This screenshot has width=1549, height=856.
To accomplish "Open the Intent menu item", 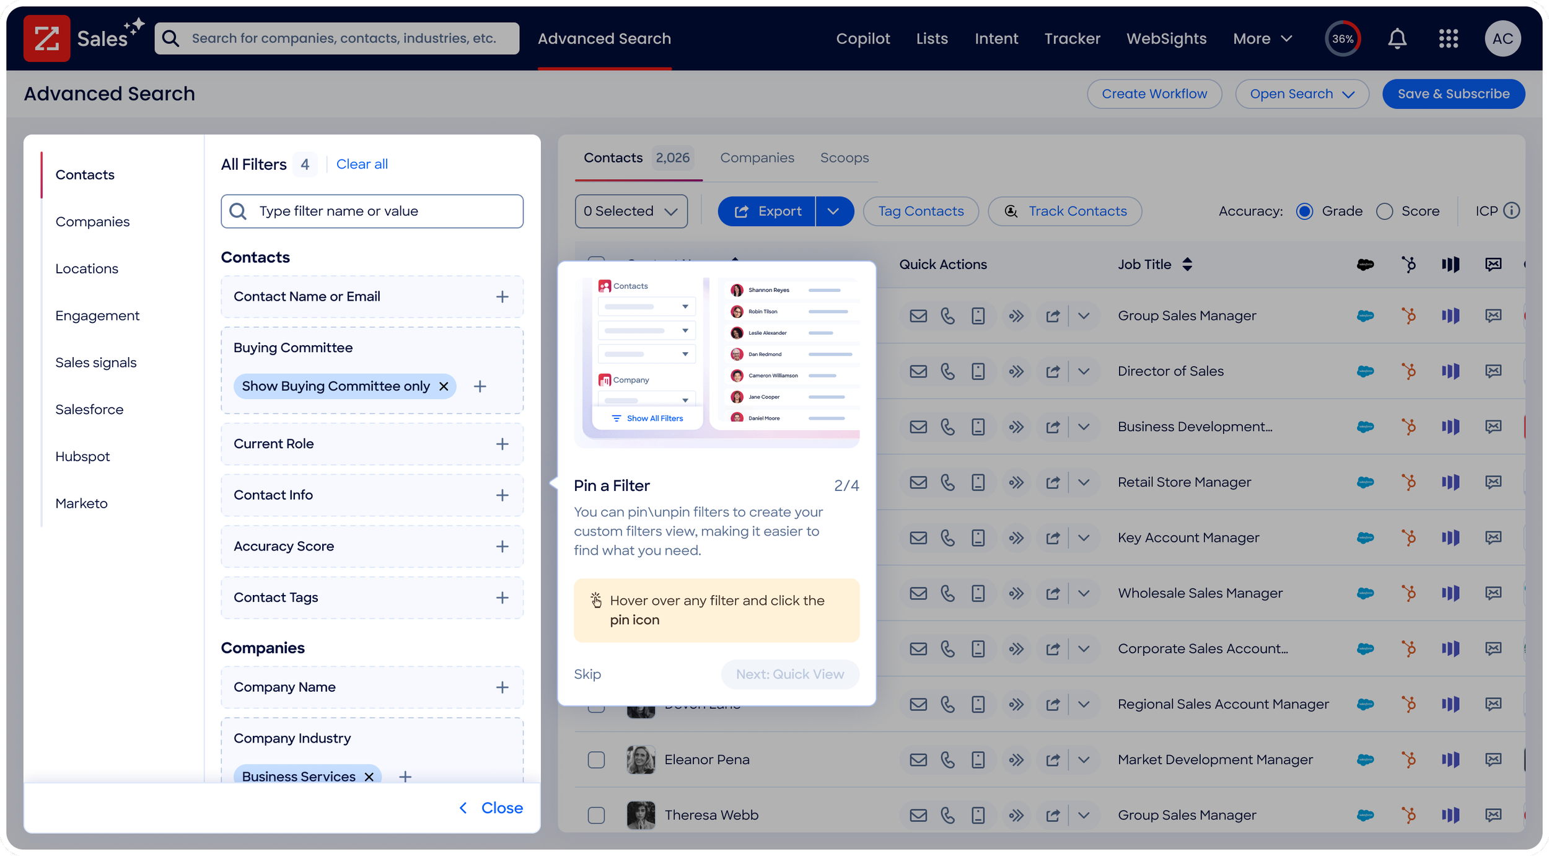I will click(996, 38).
